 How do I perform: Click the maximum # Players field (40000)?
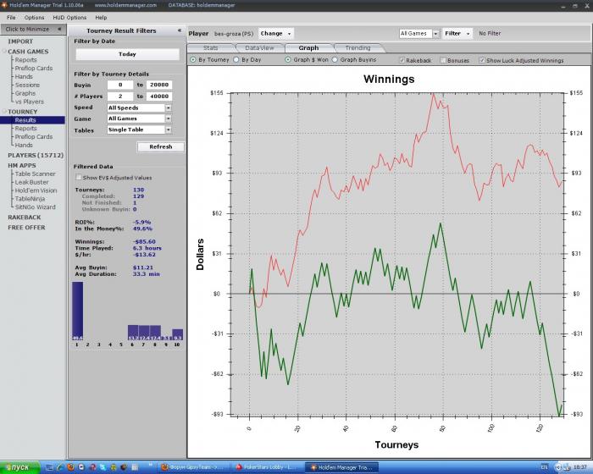point(159,96)
